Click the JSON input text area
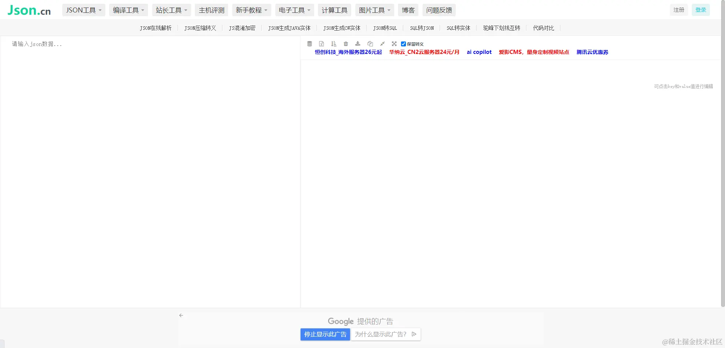Viewport: 725px width, 348px height. pos(150,172)
